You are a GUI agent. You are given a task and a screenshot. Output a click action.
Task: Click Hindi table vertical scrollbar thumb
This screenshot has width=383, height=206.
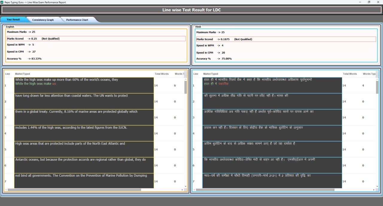click(x=377, y=87)
